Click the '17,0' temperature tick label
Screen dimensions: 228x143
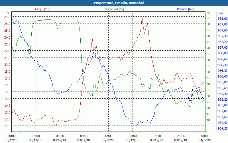pos(7,85)
